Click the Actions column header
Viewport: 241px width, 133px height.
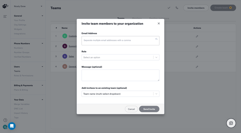coord(197,28)
